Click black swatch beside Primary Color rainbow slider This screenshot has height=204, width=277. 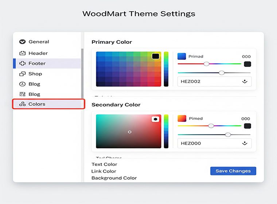[247, 64]
